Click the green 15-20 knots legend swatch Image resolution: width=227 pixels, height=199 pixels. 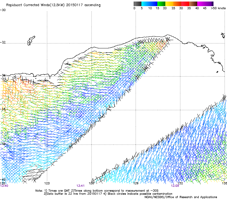pos(161,4)
